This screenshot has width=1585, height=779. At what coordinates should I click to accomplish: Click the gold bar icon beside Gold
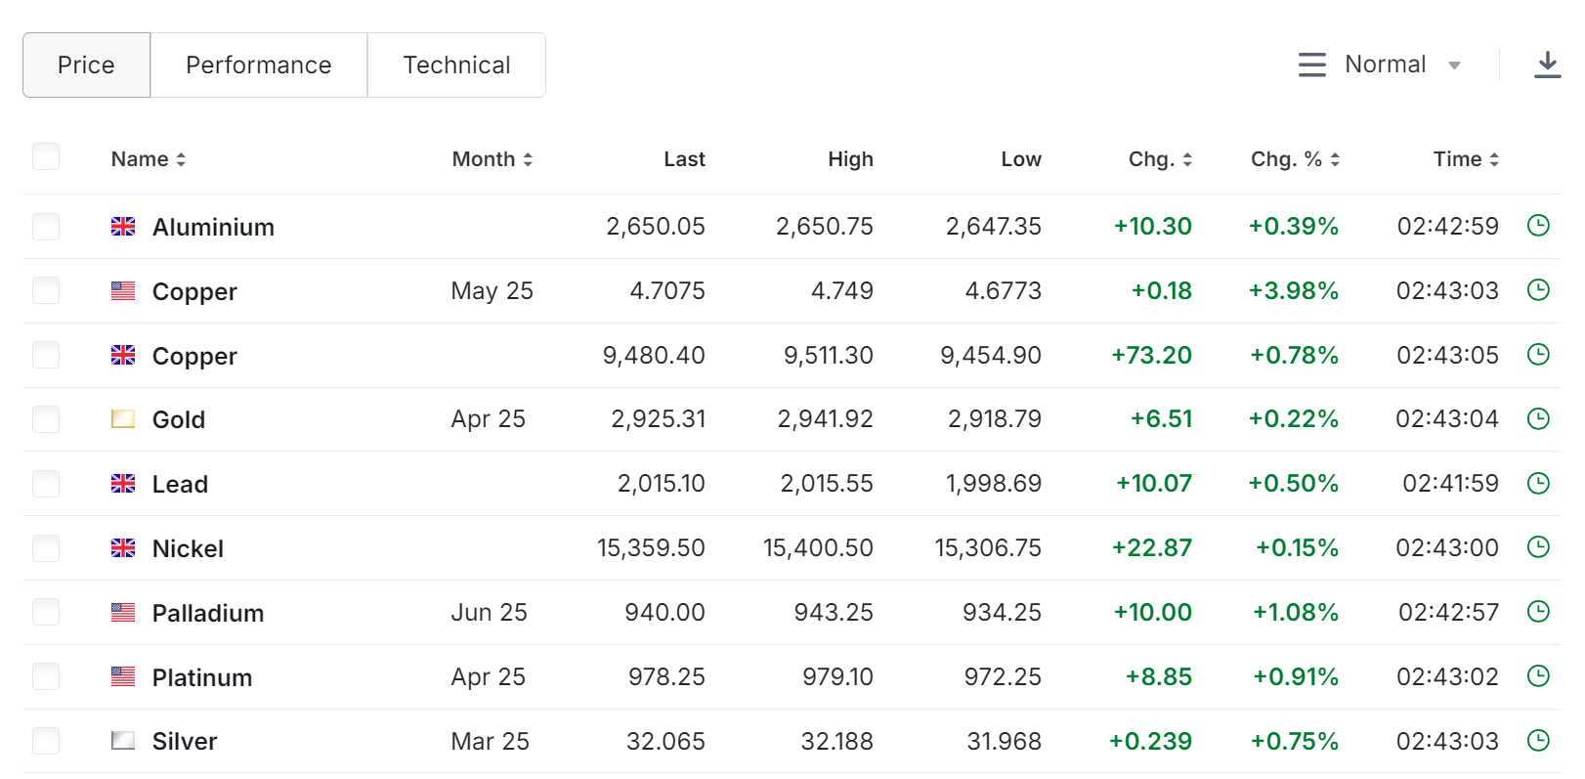(123, 419)
